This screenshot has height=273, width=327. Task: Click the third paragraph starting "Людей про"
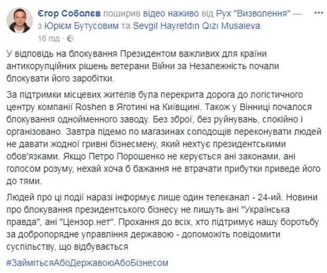click(x=158, y=223)
